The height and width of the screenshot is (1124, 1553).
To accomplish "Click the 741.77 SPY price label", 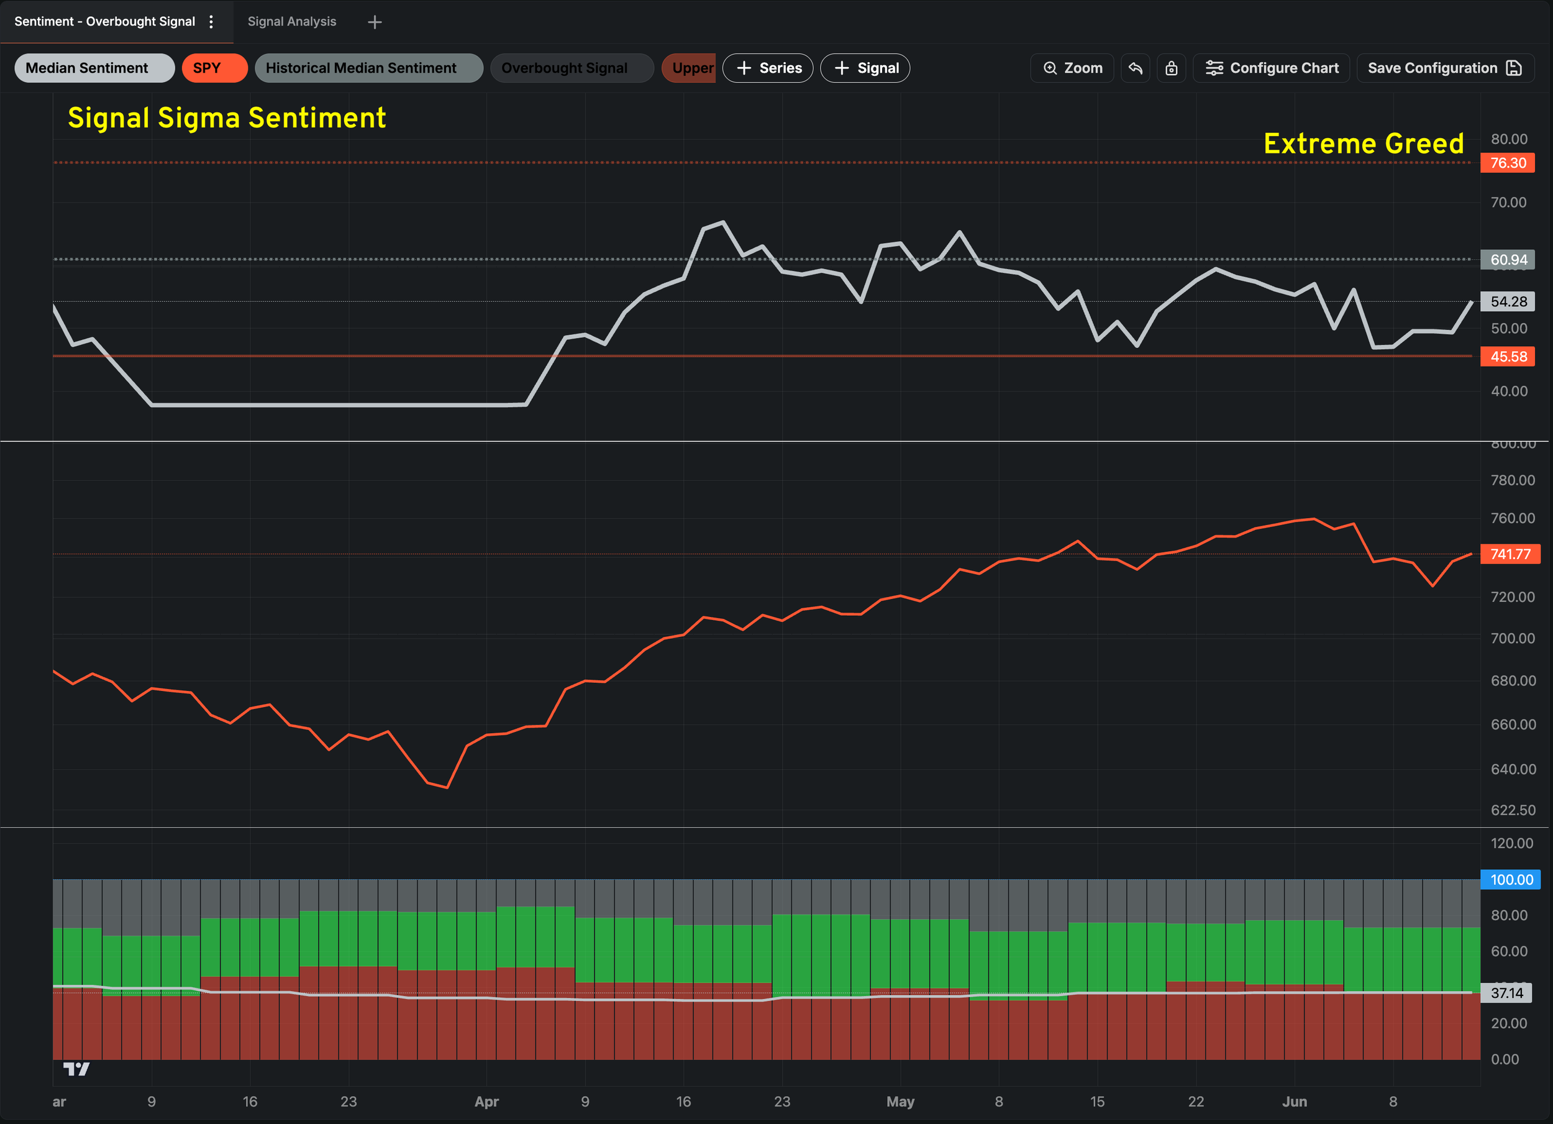I will pos(1511,554).
